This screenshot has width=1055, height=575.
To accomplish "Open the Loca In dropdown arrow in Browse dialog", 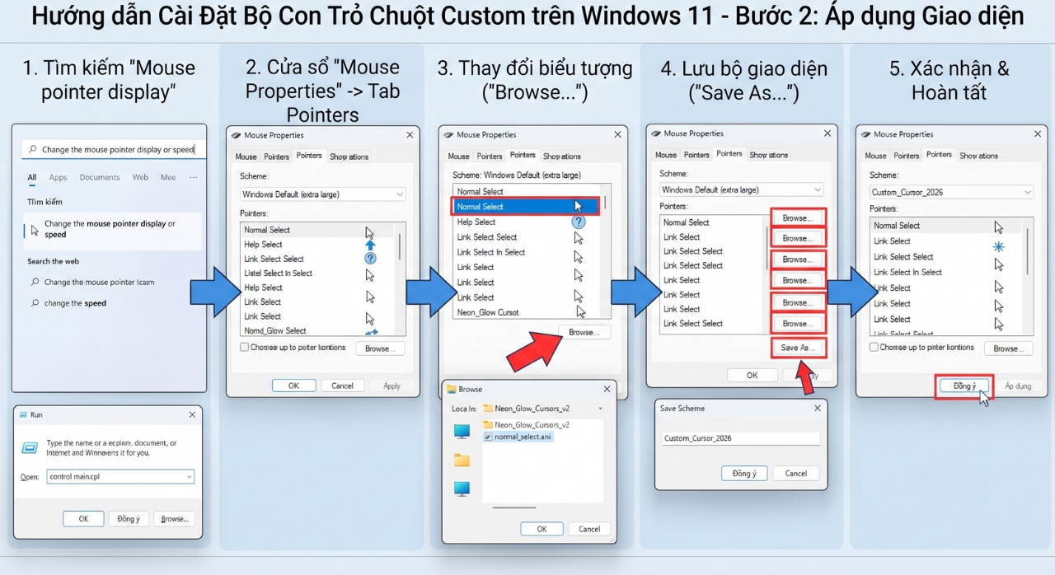I will [x=600, y=409].
